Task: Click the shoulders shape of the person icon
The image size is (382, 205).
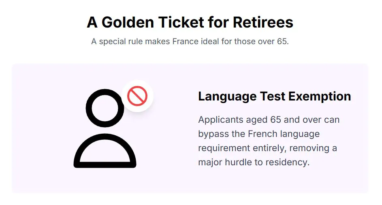Action: [x=105, y=152]
